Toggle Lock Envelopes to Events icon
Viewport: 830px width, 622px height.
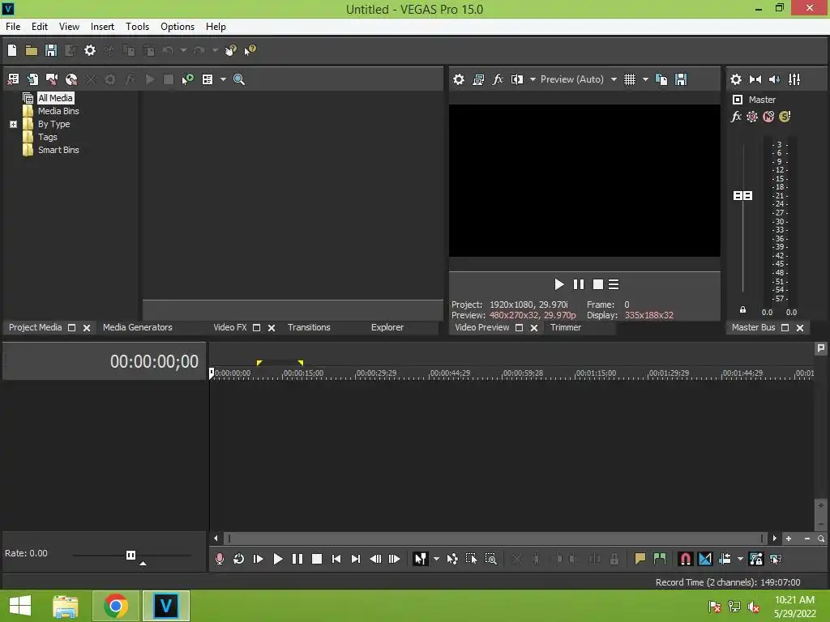pos(756,559)
